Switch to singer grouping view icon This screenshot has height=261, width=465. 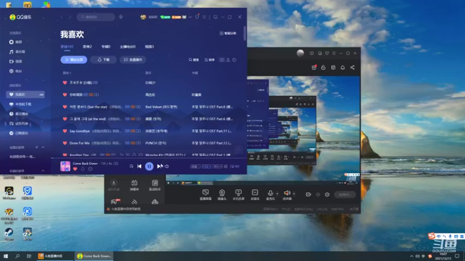[228, 60]
